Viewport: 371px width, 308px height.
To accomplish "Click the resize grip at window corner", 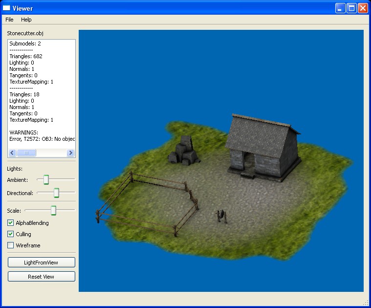I will click(366, 303).
